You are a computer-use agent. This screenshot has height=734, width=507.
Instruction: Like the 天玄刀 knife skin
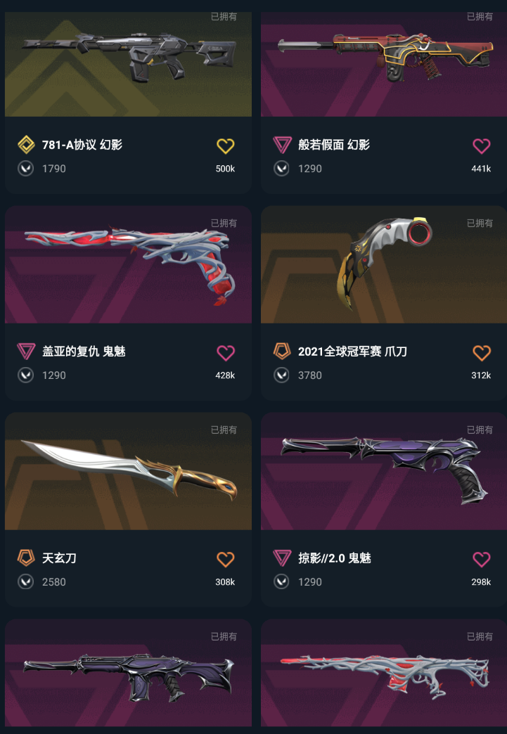(x=225, y=559)
